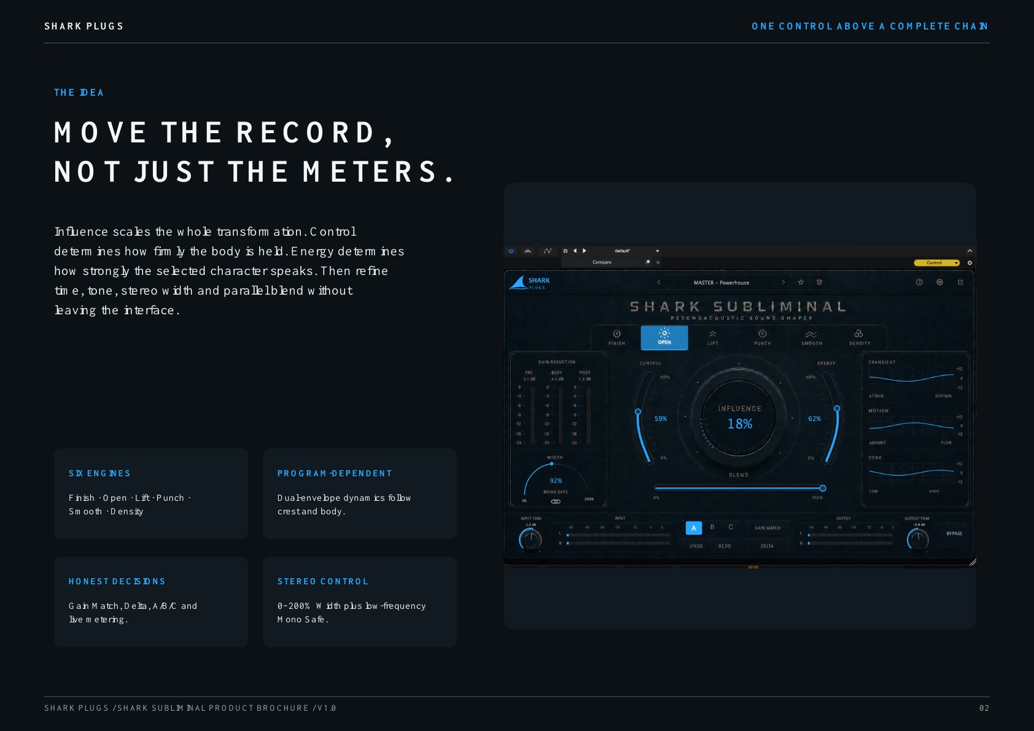Toggle the Mono Safe link icon
The height and width of the screenshot is (731, 1034).
(x=556, y=501)
